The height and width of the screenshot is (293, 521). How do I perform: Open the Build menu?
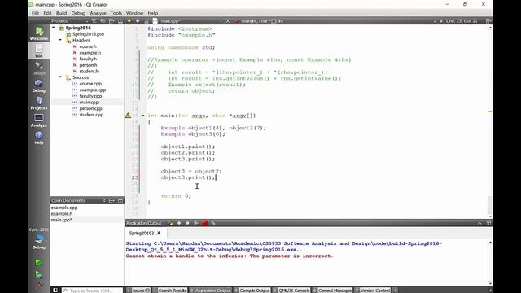point(61,13)
